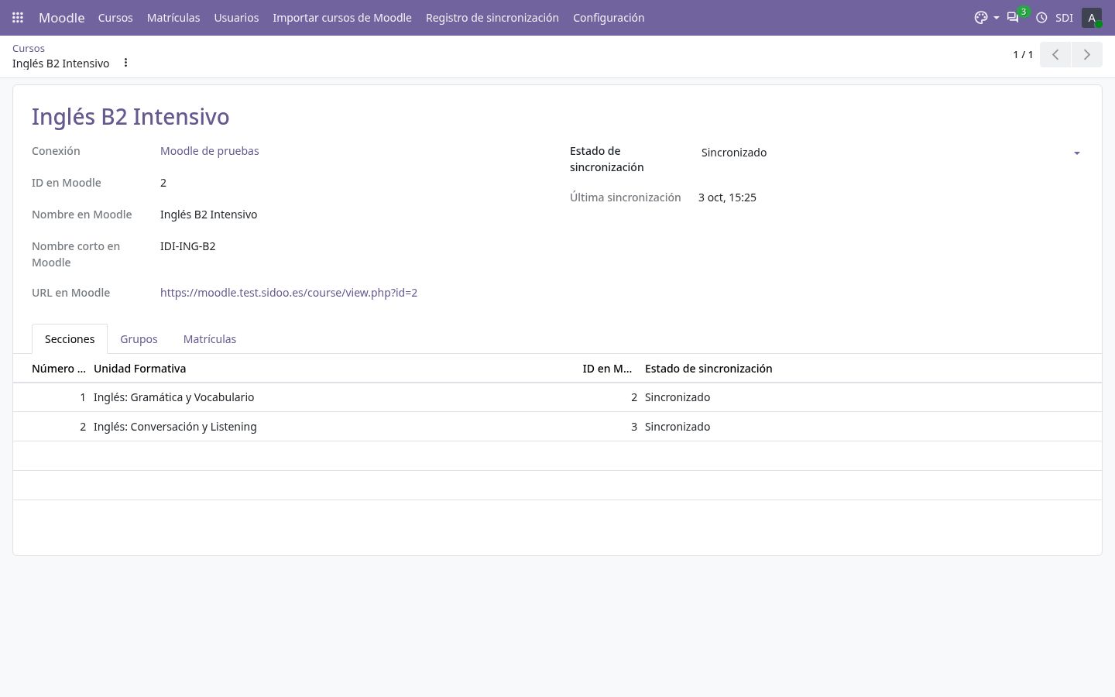Open the conversations icon with badge 3
Viewport: 1115px width, 697px height.
pos(1013,17)
